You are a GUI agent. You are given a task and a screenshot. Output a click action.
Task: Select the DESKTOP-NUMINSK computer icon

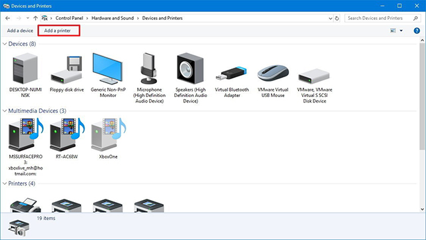25,68
